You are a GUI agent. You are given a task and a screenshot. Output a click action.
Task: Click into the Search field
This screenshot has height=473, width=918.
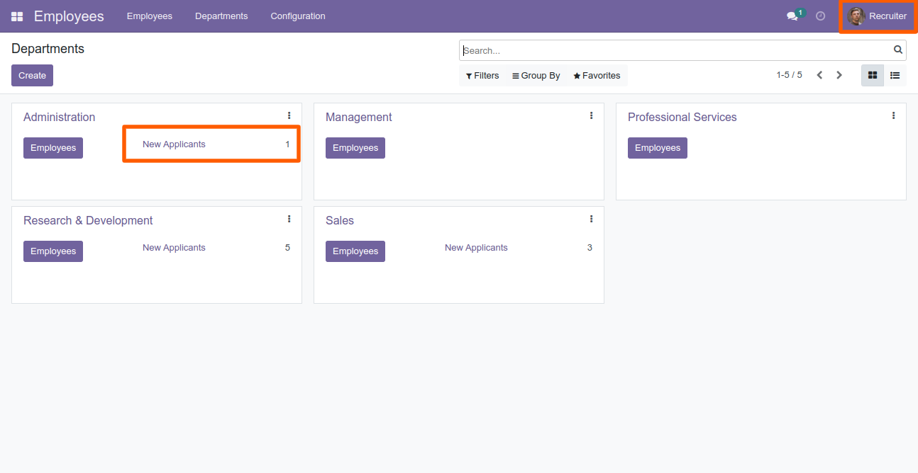(676, 50)
